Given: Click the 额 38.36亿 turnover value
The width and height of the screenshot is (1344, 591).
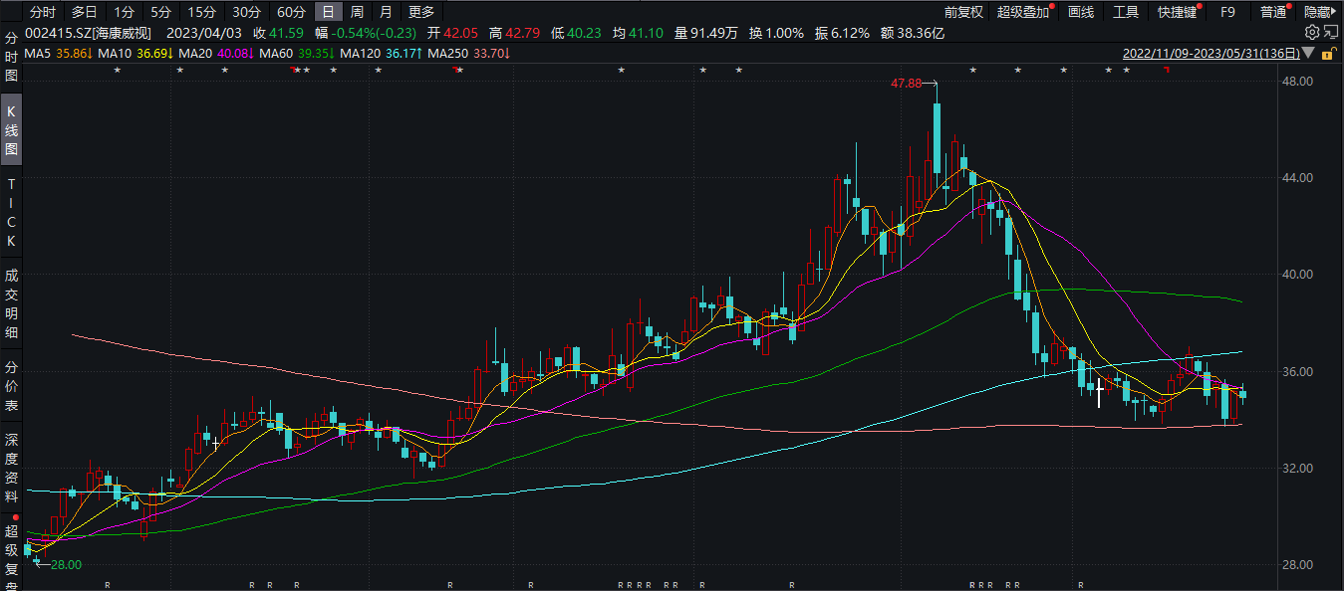Looking at the screenshot, I should pos(913,33).
